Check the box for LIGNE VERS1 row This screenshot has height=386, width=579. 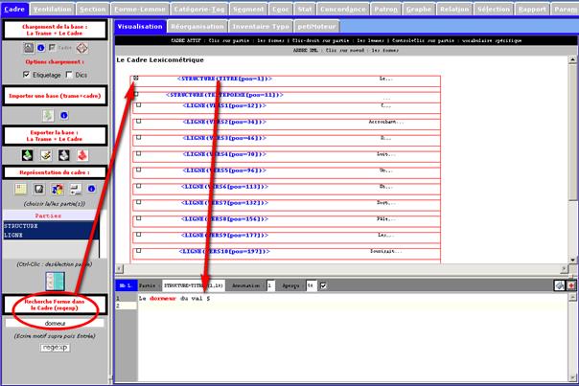point(138,105)
